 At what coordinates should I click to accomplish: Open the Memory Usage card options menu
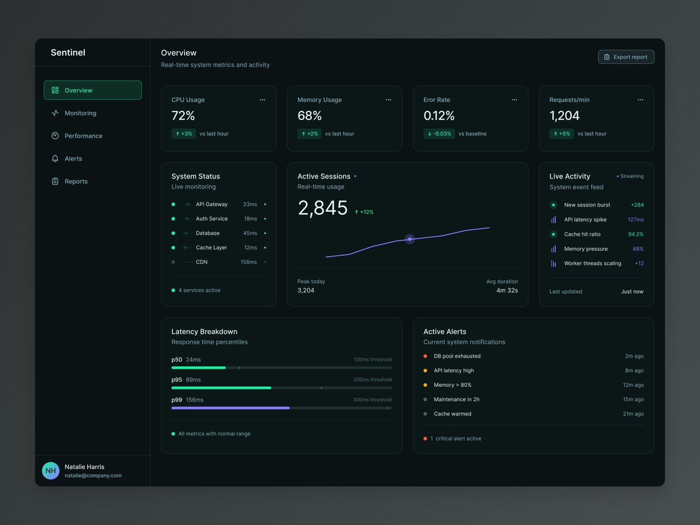pos(388,100)
